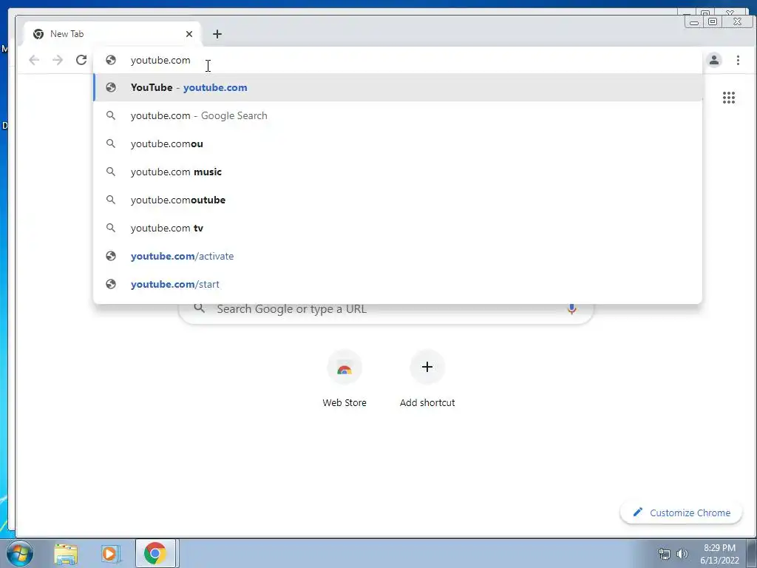Click the globe icon in the address bar
The height and width of the screenshot is (568, 757).
point(111,60)
